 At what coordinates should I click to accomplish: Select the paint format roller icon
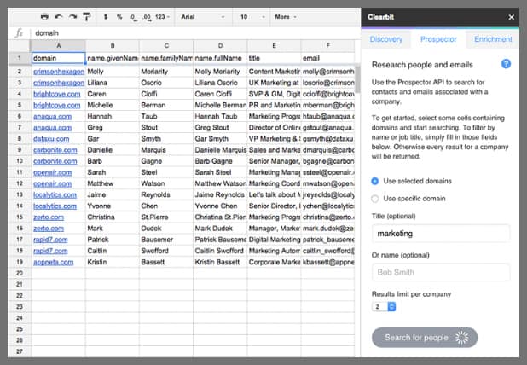point(86,16)
